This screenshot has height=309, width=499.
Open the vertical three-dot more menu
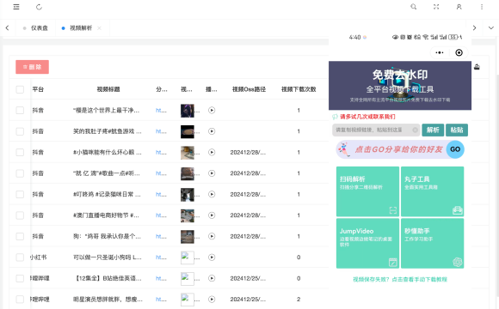[482, 7]
